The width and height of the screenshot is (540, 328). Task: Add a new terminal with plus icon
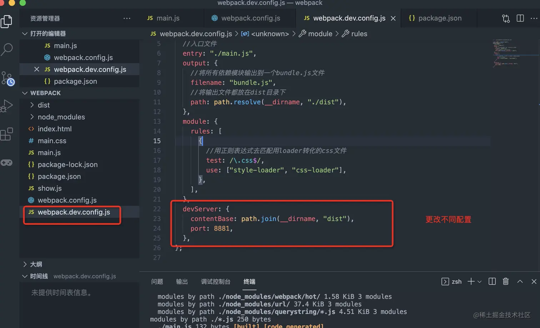tap(471, 282)
